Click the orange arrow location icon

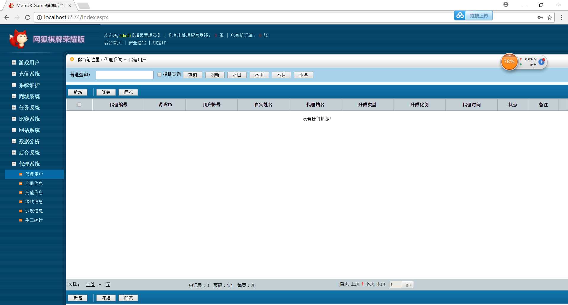pos(72,59)
